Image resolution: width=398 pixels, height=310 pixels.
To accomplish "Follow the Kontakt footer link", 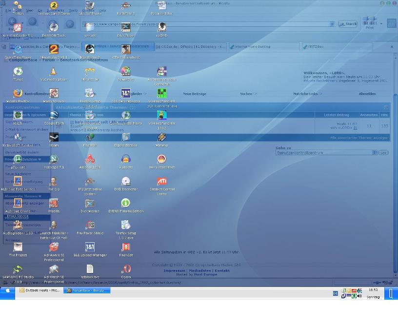I will [x=222, y=270].
